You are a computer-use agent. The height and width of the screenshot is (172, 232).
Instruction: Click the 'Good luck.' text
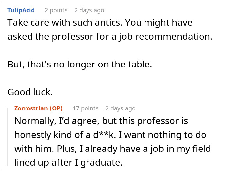[x=30, y=92]
